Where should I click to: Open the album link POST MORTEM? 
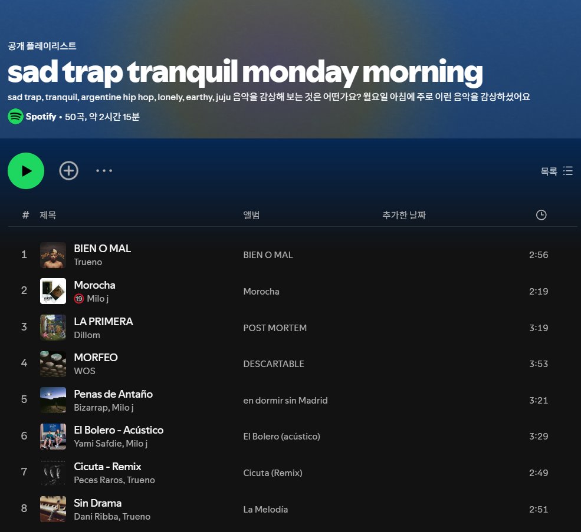point(275,328)
